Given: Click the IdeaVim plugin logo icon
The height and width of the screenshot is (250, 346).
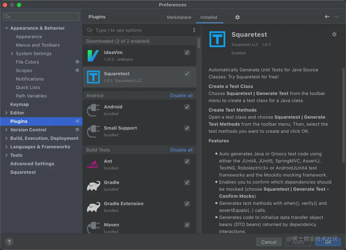Looking at the screenshot, I should click(93, 56).
